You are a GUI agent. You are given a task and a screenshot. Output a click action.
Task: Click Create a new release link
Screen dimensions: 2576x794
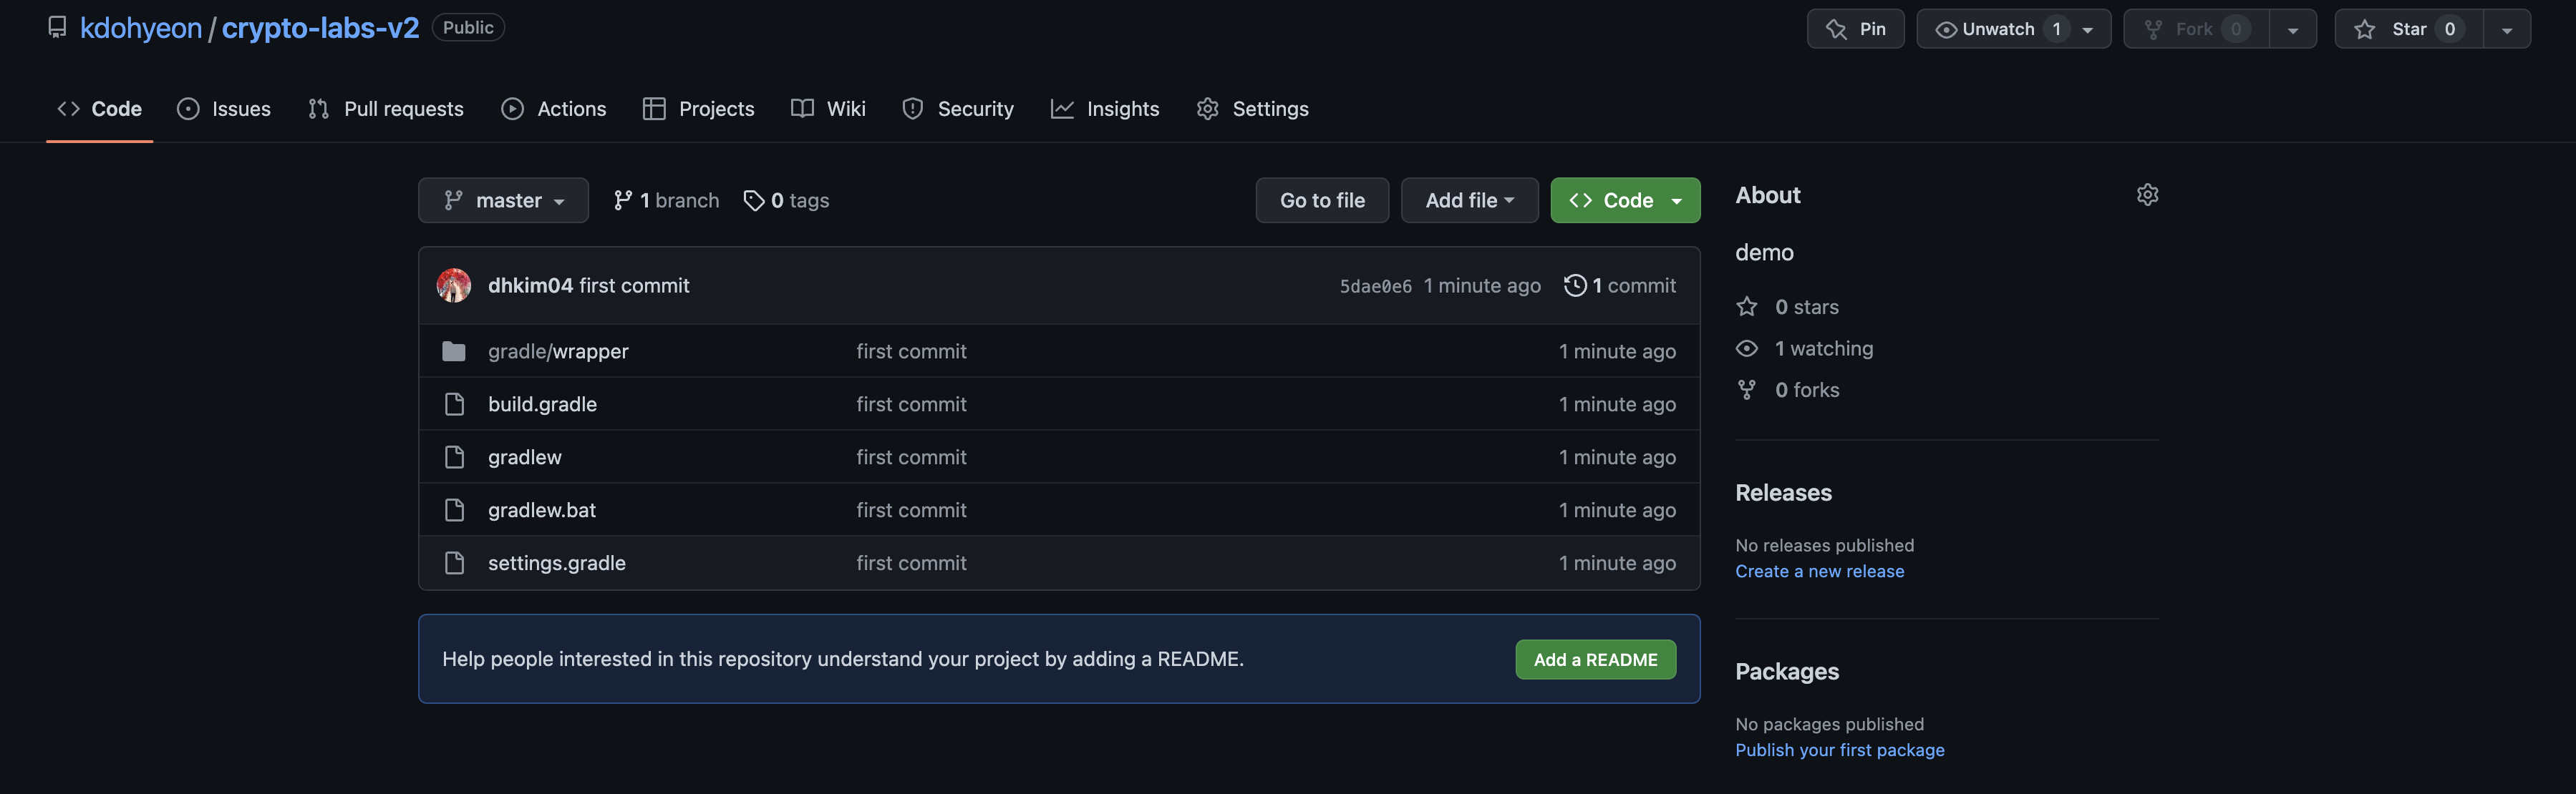1819,572
